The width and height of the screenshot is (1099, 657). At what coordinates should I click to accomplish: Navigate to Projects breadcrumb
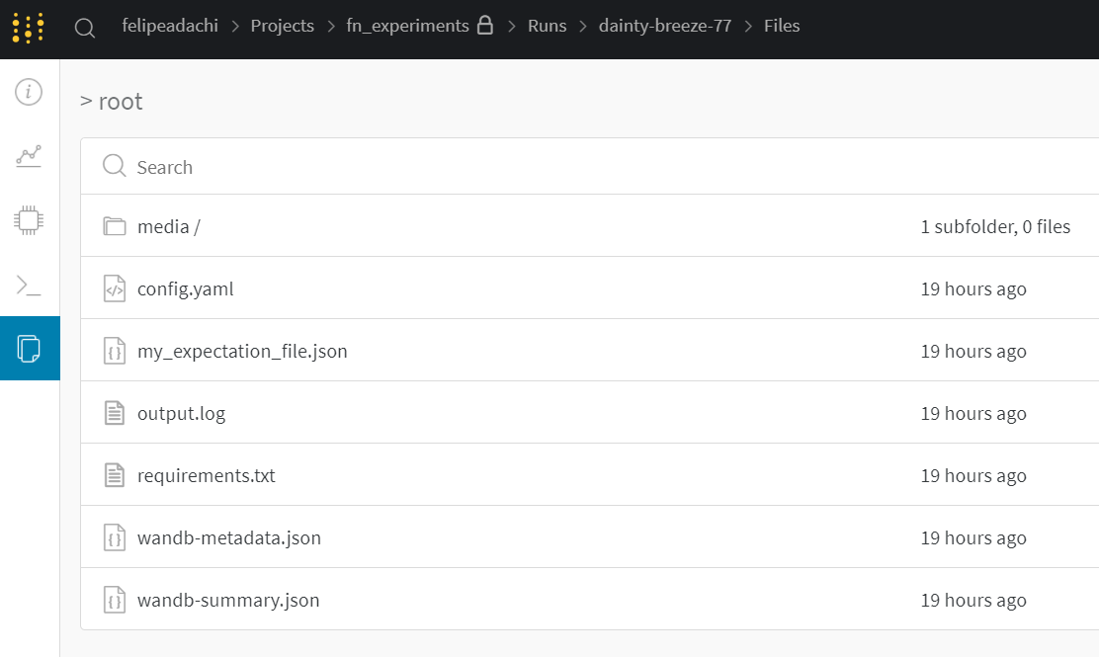pyautogui.click(x=282, y=26)
